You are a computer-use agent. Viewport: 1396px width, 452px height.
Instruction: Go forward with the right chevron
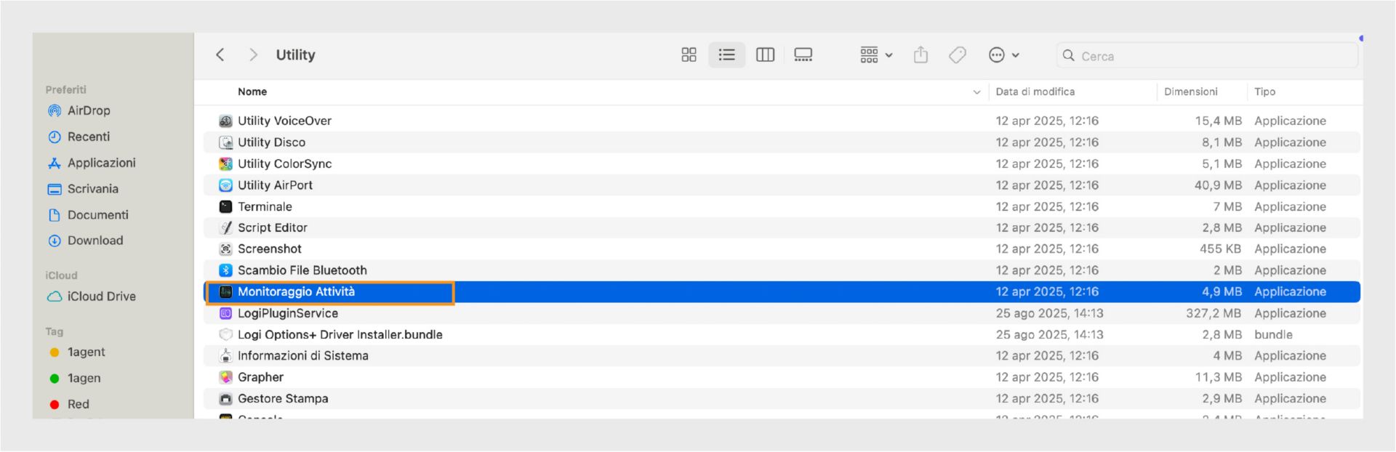point(253,55)
